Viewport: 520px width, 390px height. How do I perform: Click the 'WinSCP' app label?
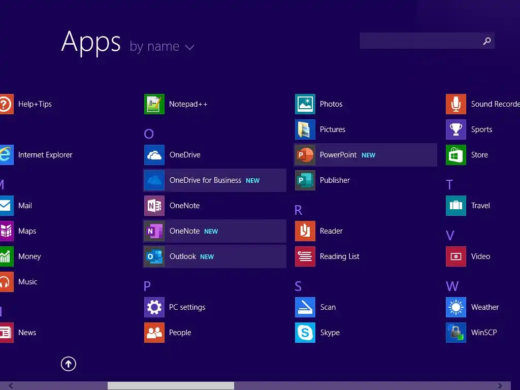(484, 333)
